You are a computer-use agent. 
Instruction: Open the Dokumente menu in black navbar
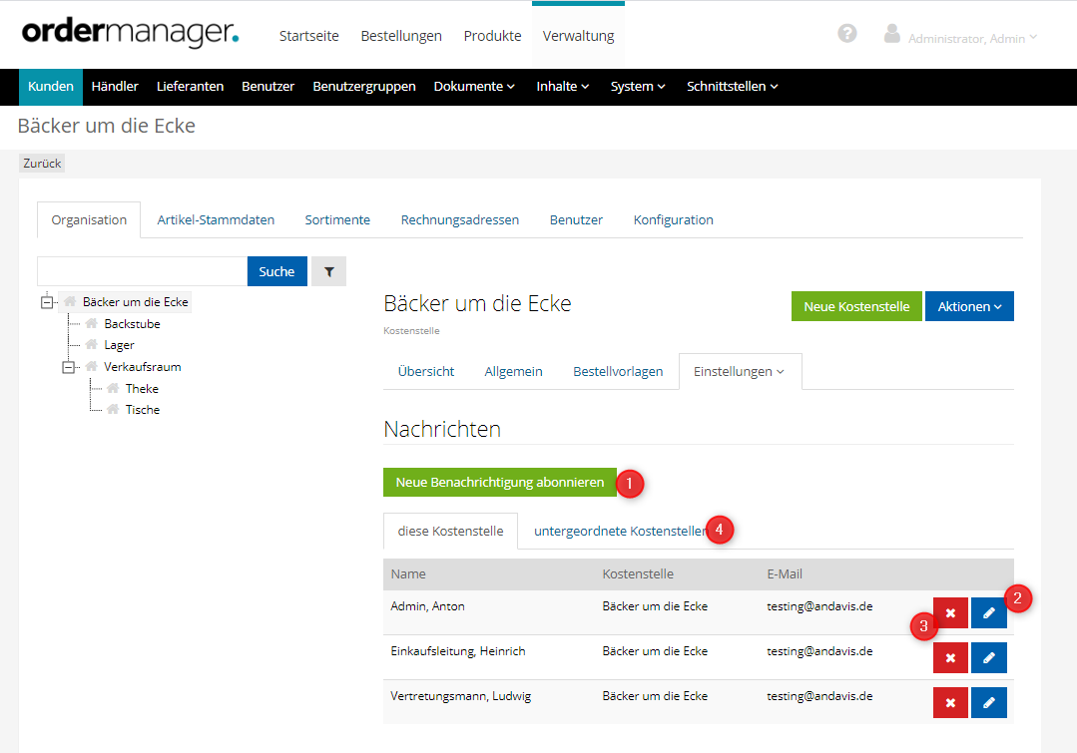click(473, 87)
